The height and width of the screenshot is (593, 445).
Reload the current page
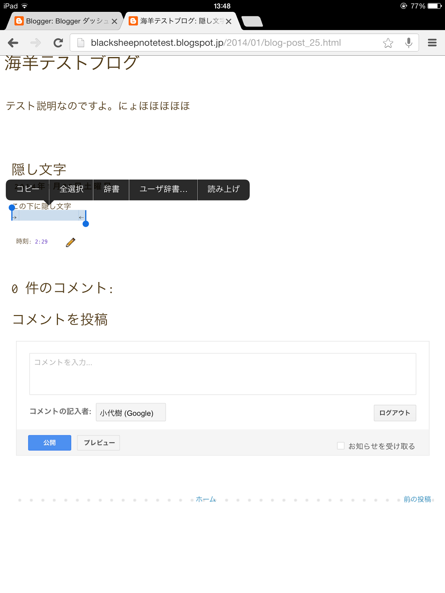pyautogui.click(x=58, y=43)
